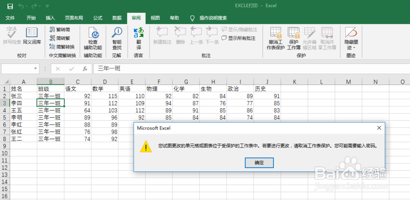The width and height of the screenshot is (410, 200).
Task: Open the 同义词库 thesaurus
Action: point(32,35)
